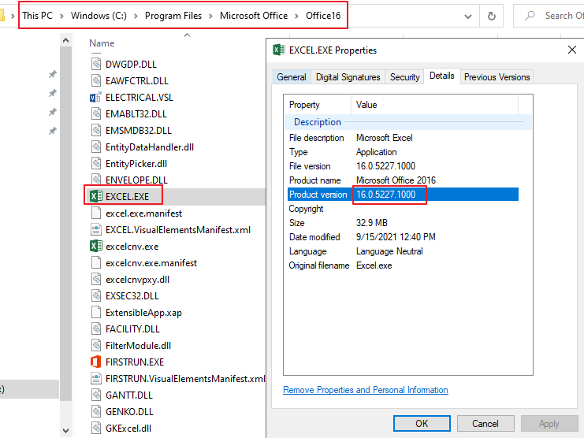The height and width of the screenshot is (438, 584).
Task: Click Cancel in the Properties dialog
Action: click(x=485, y=424)
